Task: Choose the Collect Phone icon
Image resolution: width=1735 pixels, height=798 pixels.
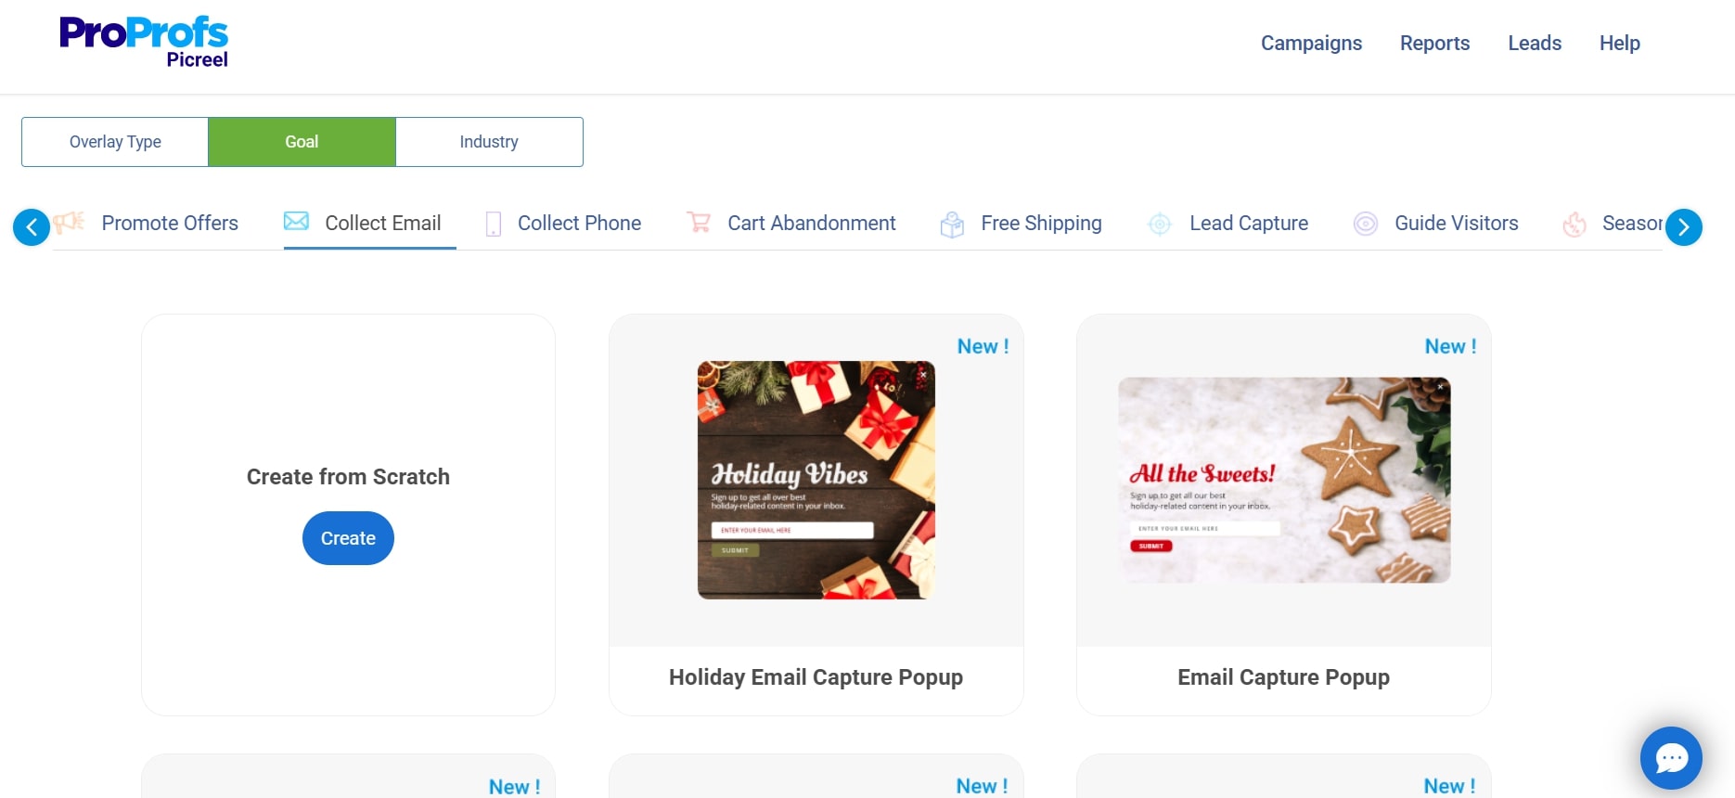Action: (x=494, y=224)
